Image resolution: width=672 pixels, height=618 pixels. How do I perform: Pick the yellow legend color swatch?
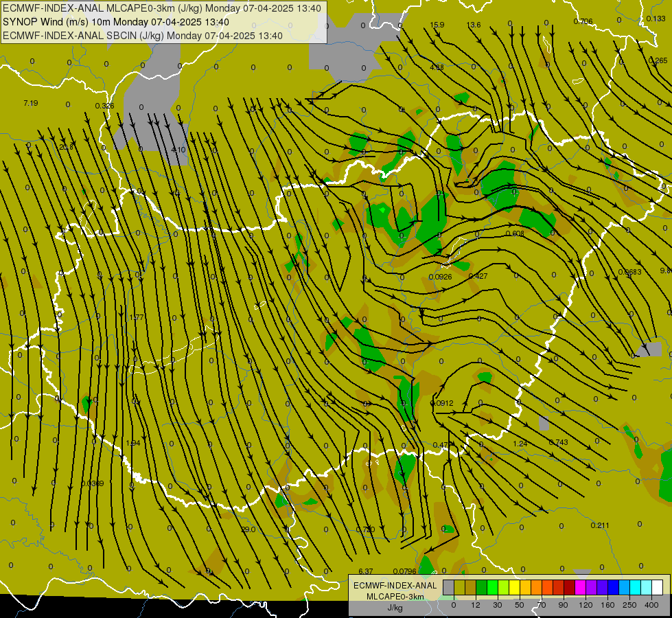514,587
